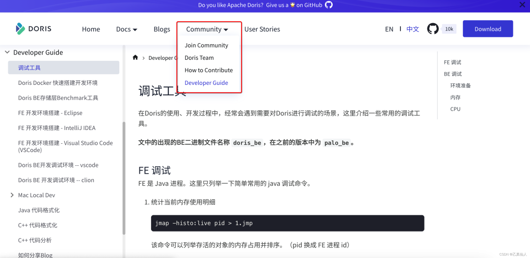
Task: Open User Stories page
Action: coord(262,29)
